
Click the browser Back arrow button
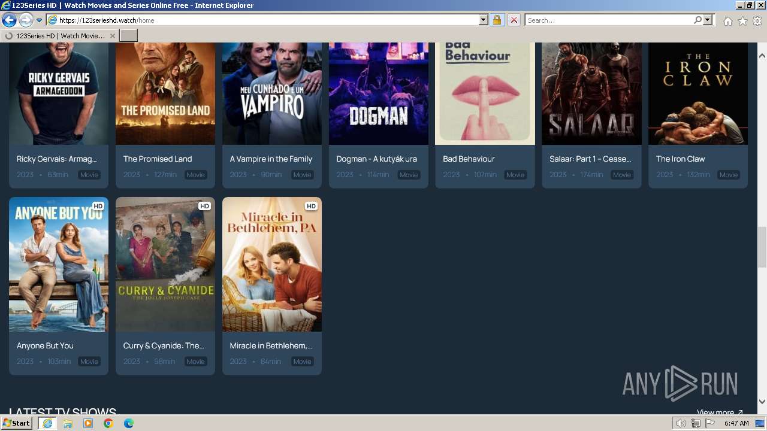[9, 20]
